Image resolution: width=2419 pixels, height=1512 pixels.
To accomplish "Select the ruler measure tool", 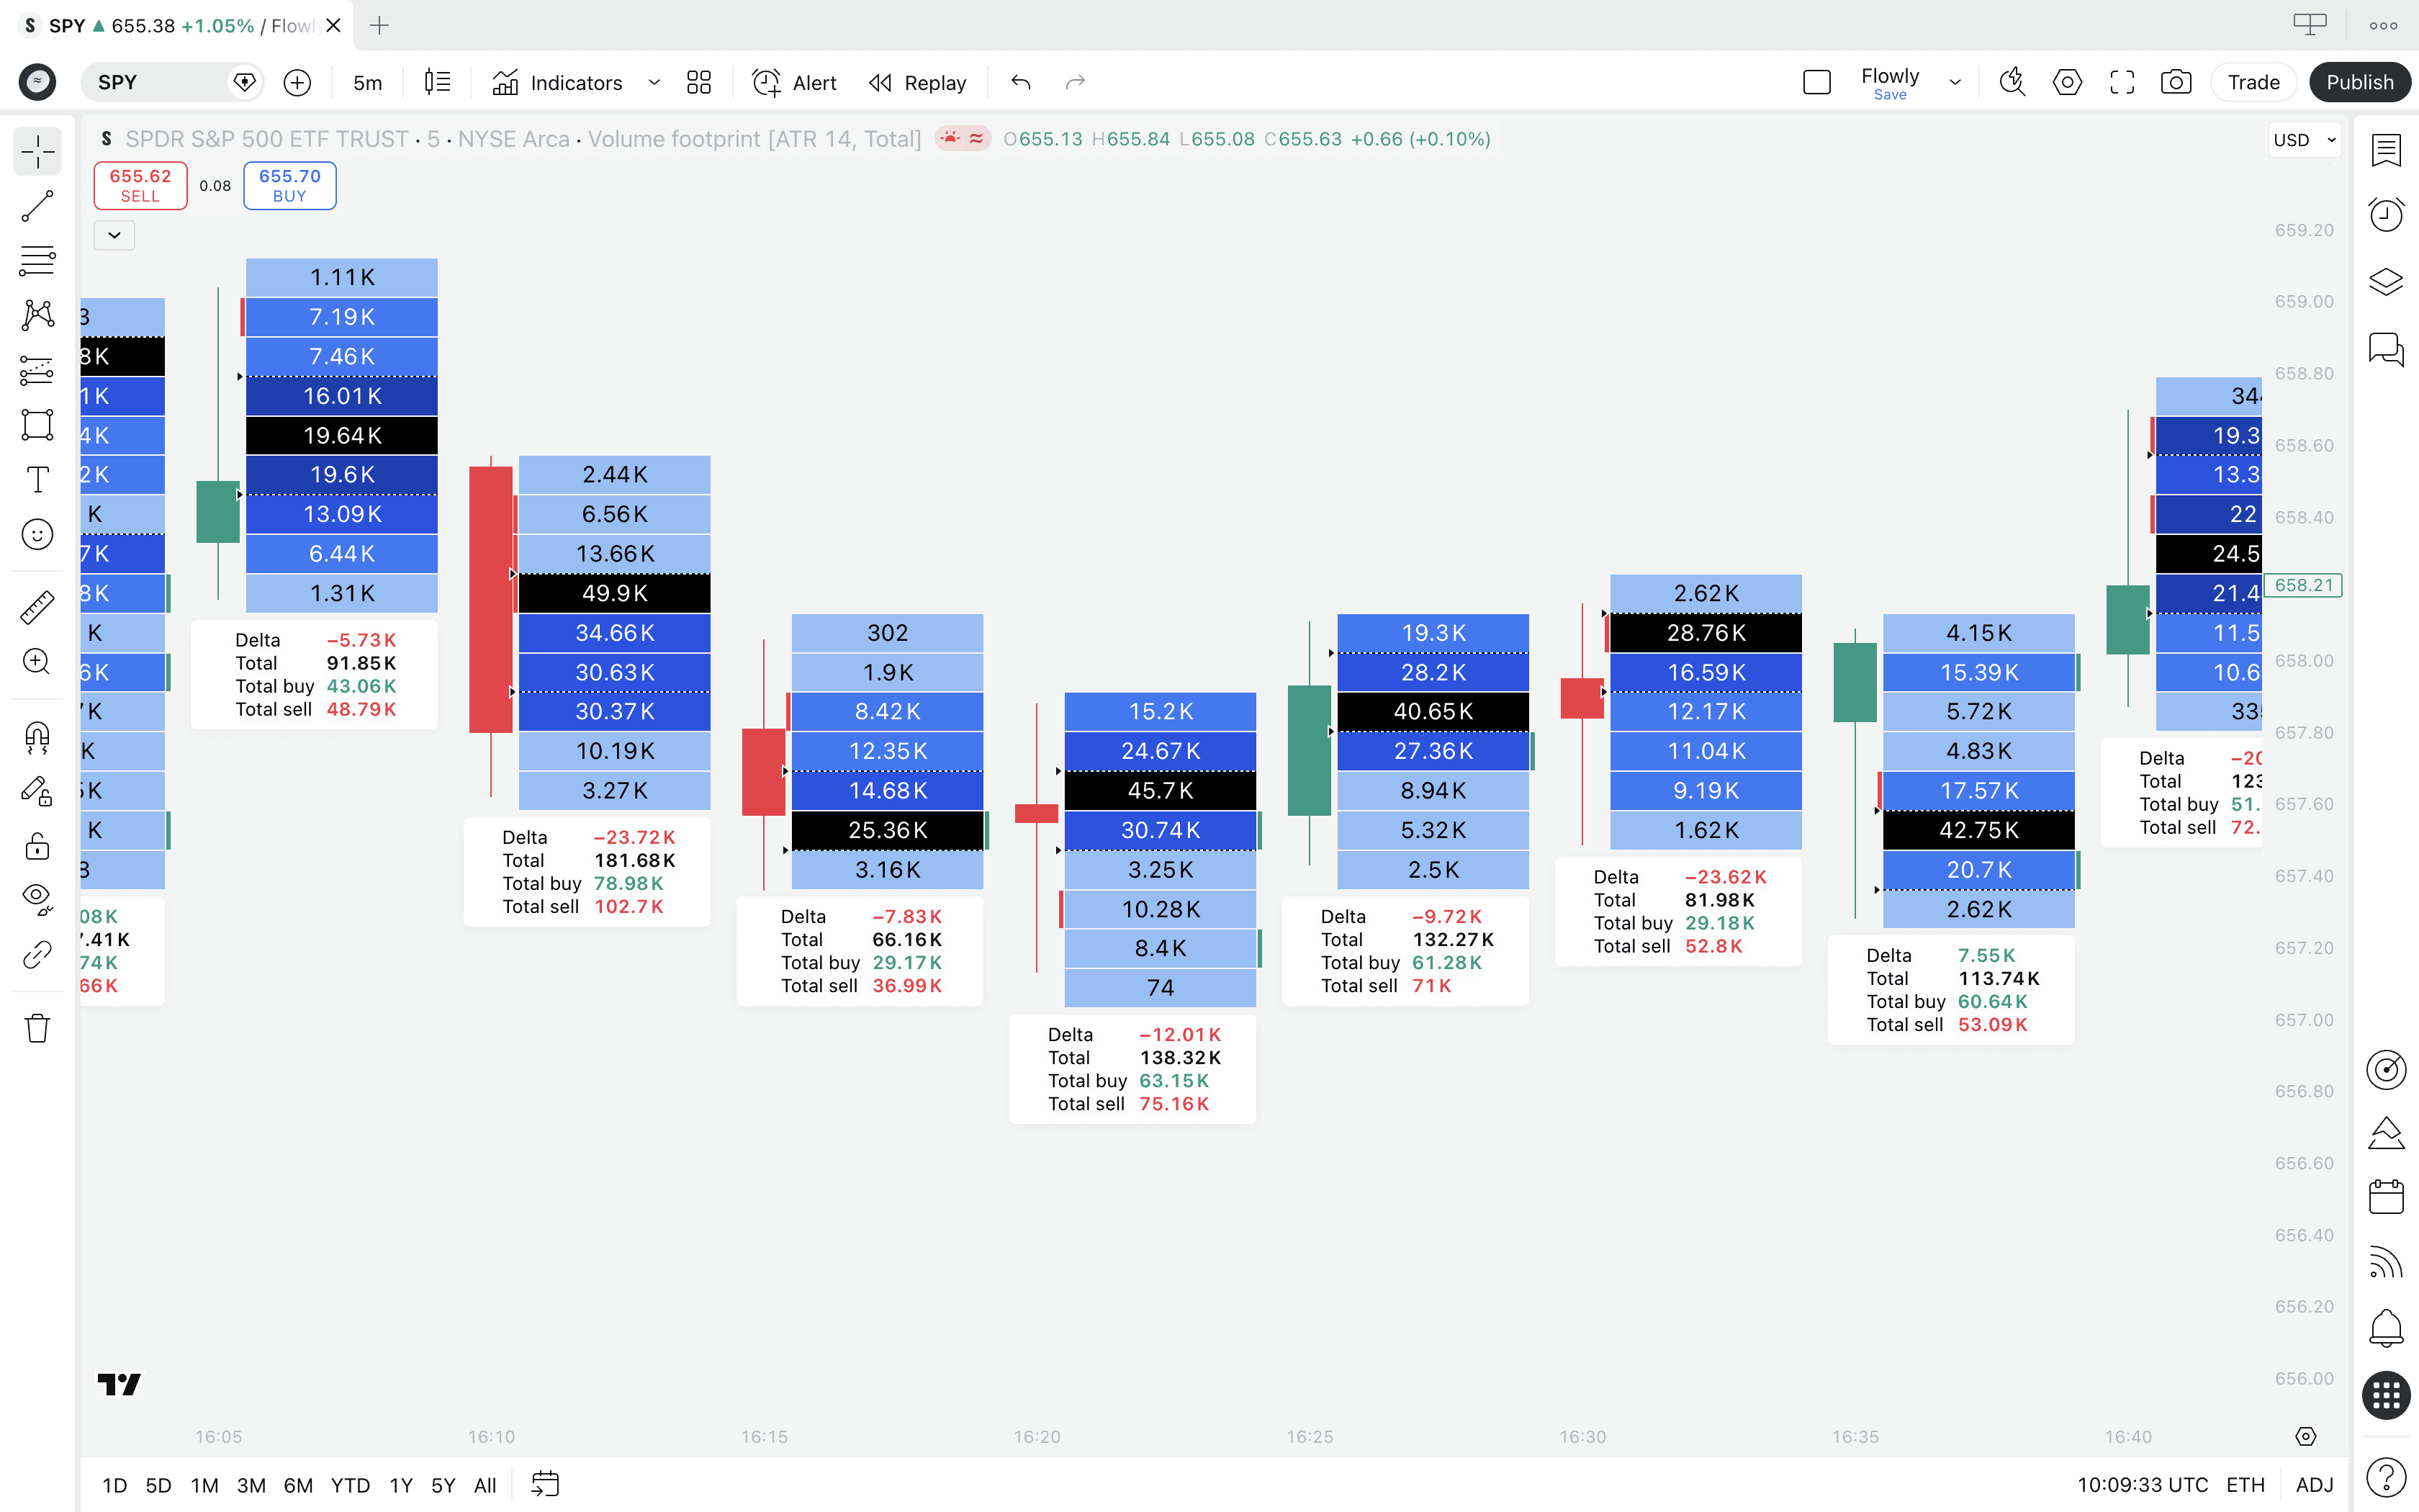I will pyautogui.click(x=37, y=607).
